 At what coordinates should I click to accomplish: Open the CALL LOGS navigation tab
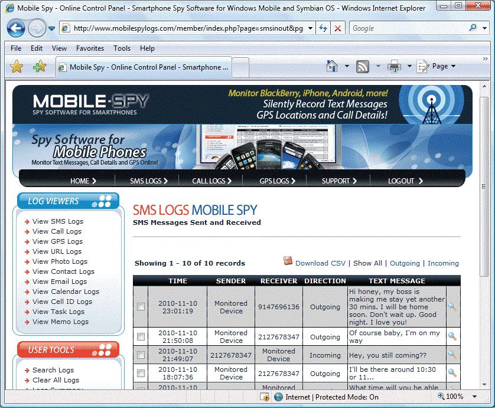pyautogui.click(x=211, y=181)
